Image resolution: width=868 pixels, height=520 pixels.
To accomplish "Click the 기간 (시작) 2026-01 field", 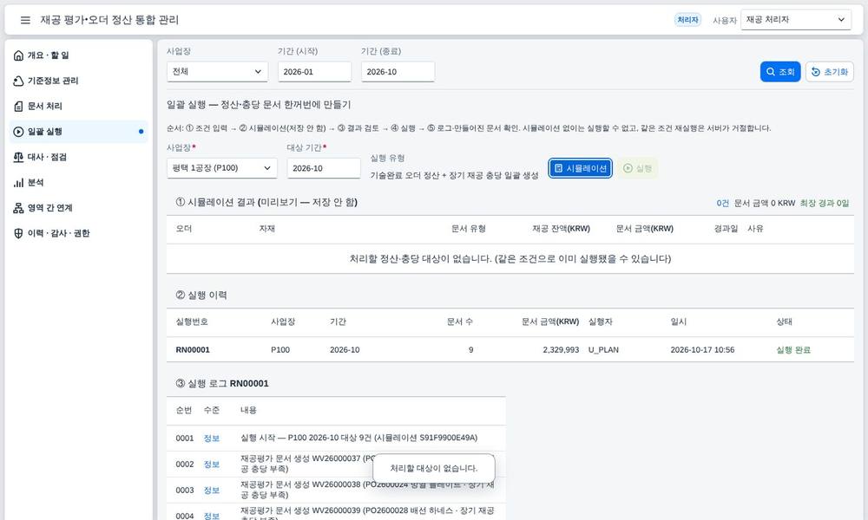I will click(x=314, y=72).
